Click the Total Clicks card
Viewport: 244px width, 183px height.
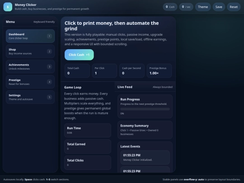coord(88,163)
